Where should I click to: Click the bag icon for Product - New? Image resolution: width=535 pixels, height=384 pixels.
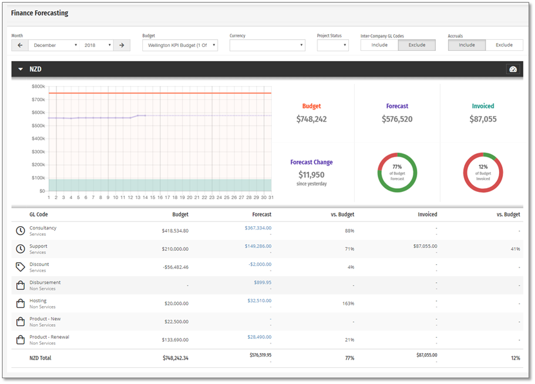(21, 322)
